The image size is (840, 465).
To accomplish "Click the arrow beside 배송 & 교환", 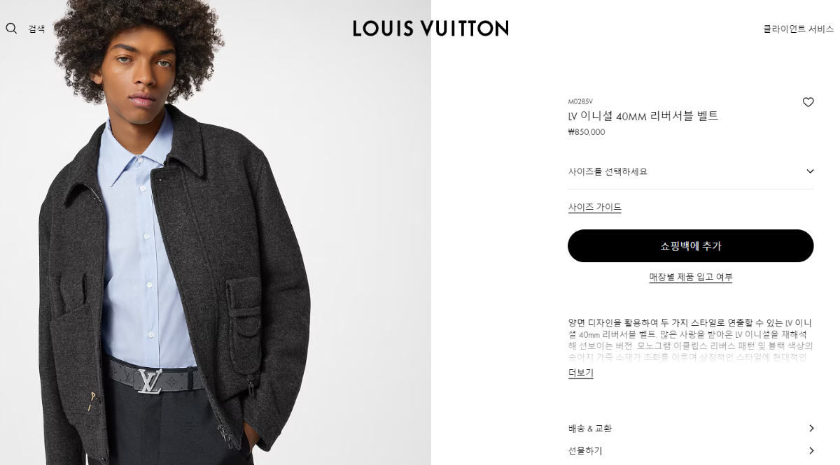I will tap(811, 429).
